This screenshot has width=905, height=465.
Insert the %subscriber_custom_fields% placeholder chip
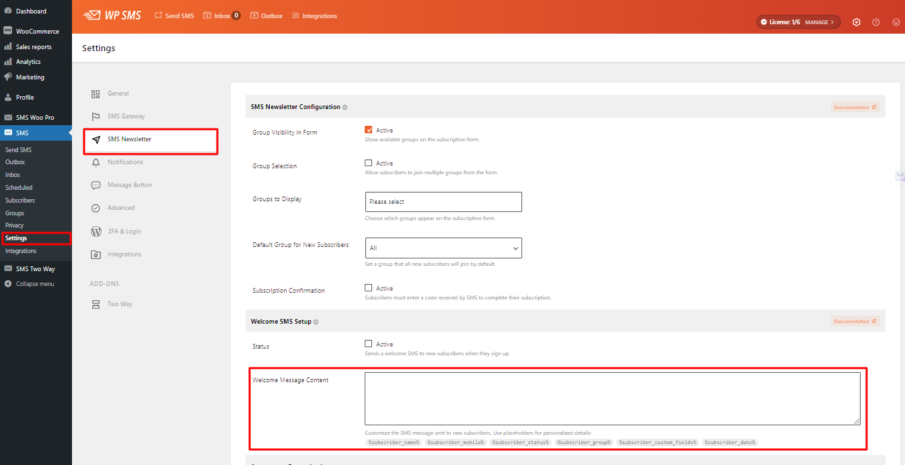[657, 442]
